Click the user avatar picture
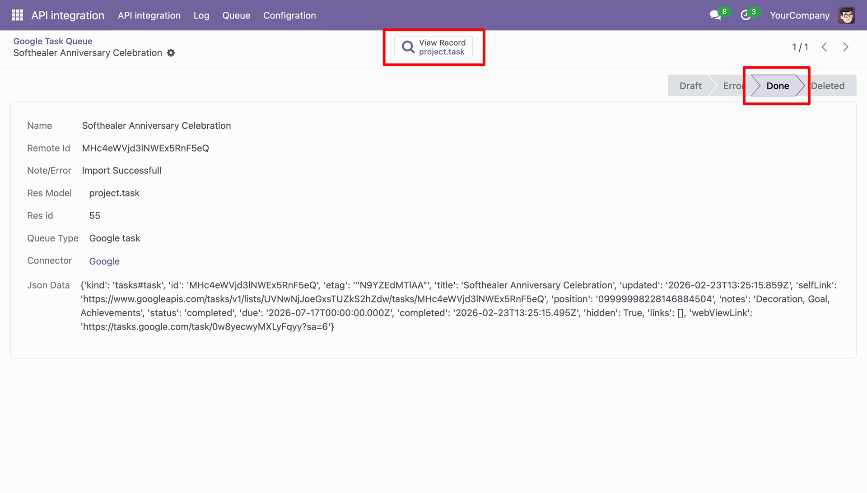 pyautogui.click(x=847, y=15)
